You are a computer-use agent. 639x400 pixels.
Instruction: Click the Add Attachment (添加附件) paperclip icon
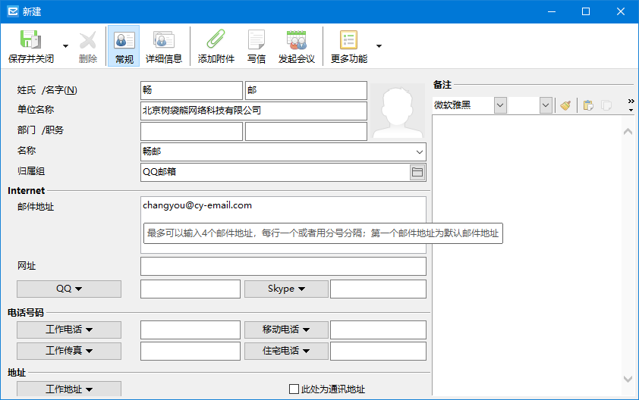pos(216,40)
